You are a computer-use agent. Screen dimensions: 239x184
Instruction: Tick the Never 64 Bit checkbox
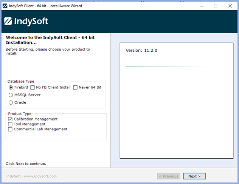75,87
